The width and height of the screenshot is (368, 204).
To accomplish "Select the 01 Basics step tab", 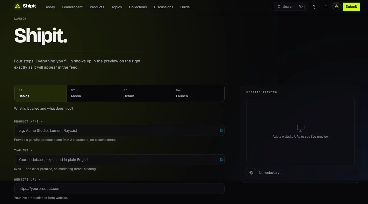I will point(41,93).
